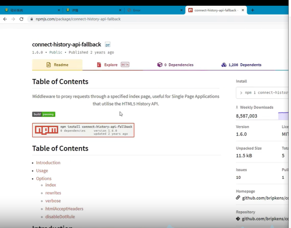This screenshot has width=291, height=228.
Task: Click the Dependencies cube icon
Action: (x=160, y=65)
